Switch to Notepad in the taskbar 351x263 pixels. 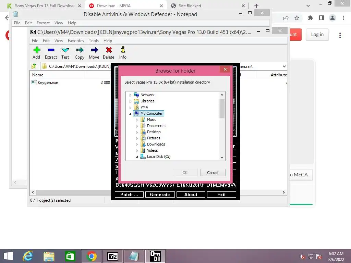tap(134, 256)
